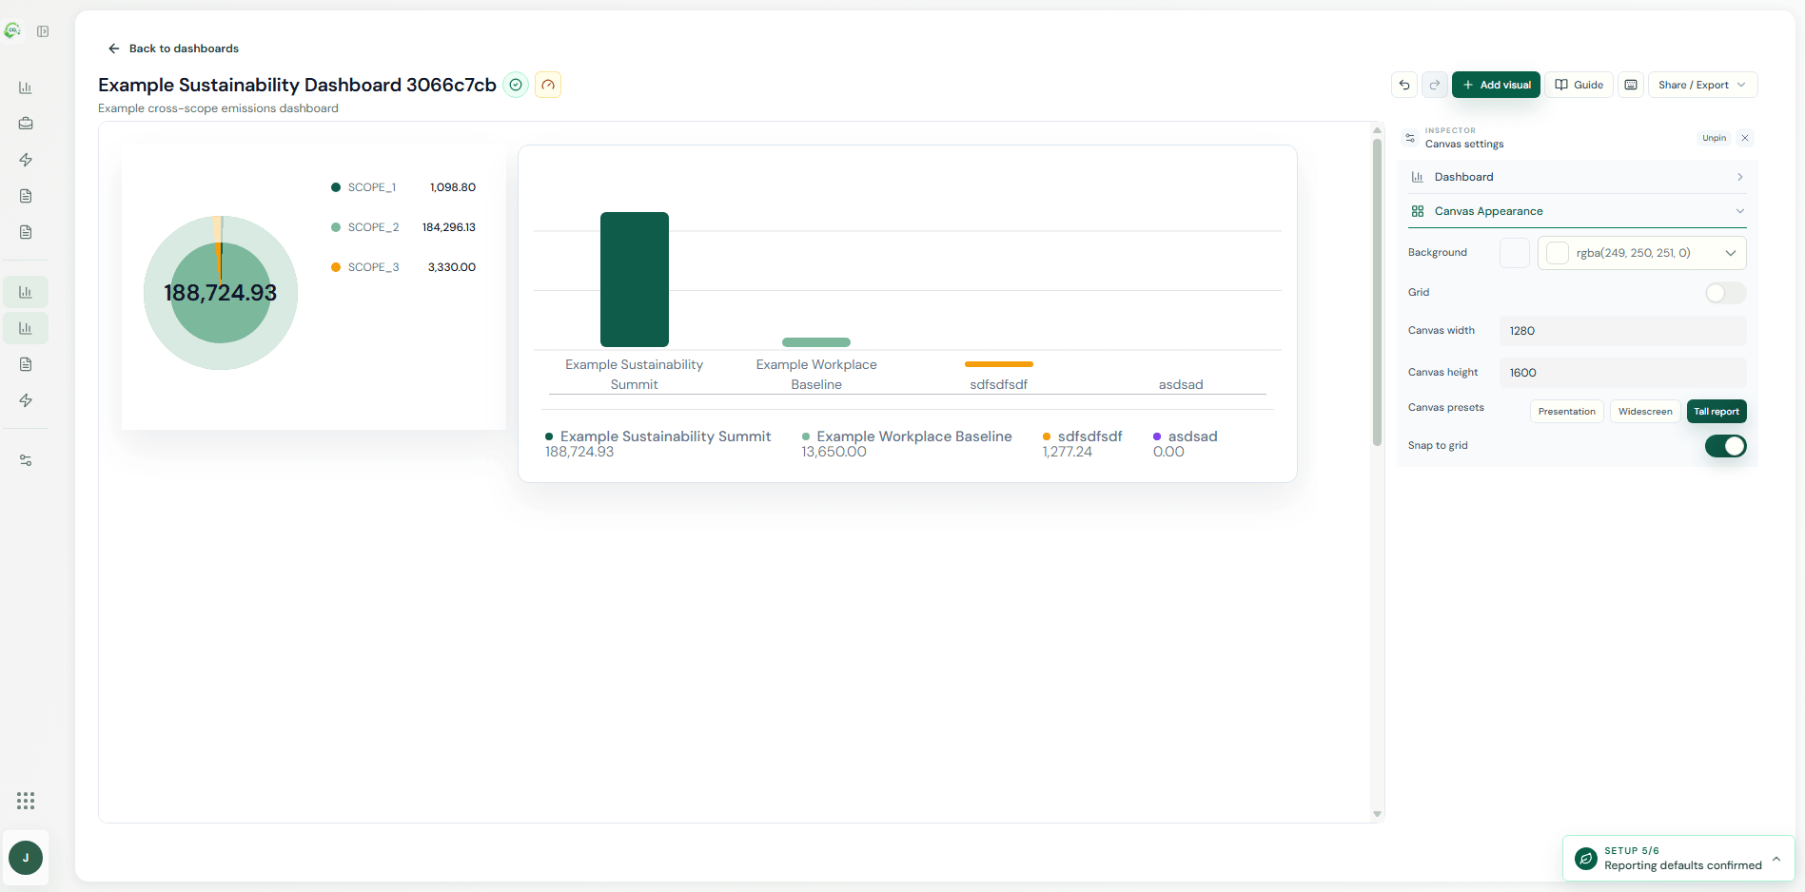This screenshot has width=1805, height=892.
Task: Go back to dashboards
Action: [173, 48]
